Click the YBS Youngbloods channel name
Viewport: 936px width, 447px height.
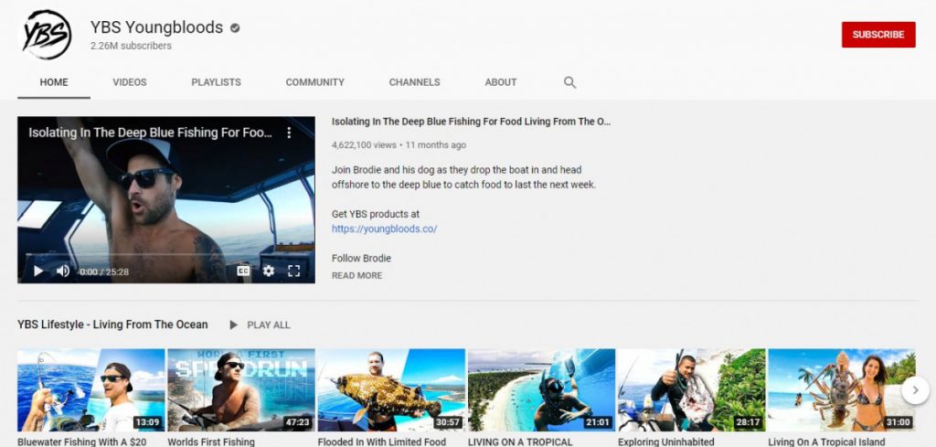pyautogui.click(x=156, y=27)
